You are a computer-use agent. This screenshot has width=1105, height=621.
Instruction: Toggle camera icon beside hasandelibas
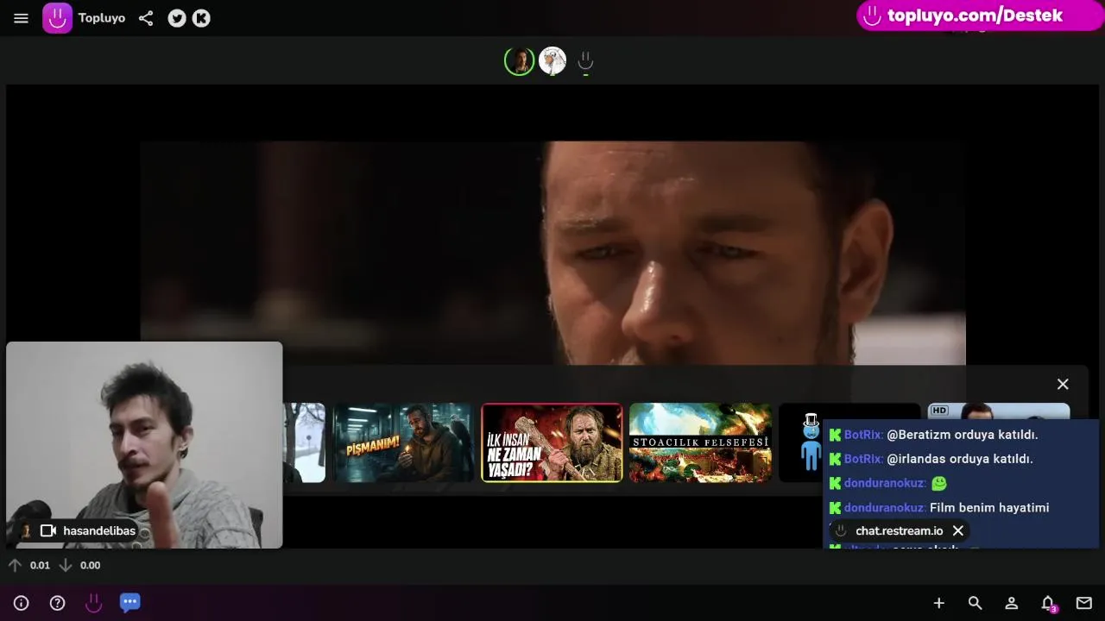(x=48, y=530)
